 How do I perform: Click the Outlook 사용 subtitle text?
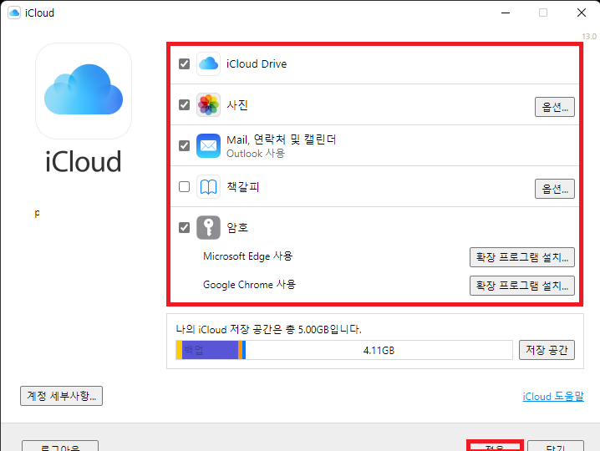click(x=256, y=154)
